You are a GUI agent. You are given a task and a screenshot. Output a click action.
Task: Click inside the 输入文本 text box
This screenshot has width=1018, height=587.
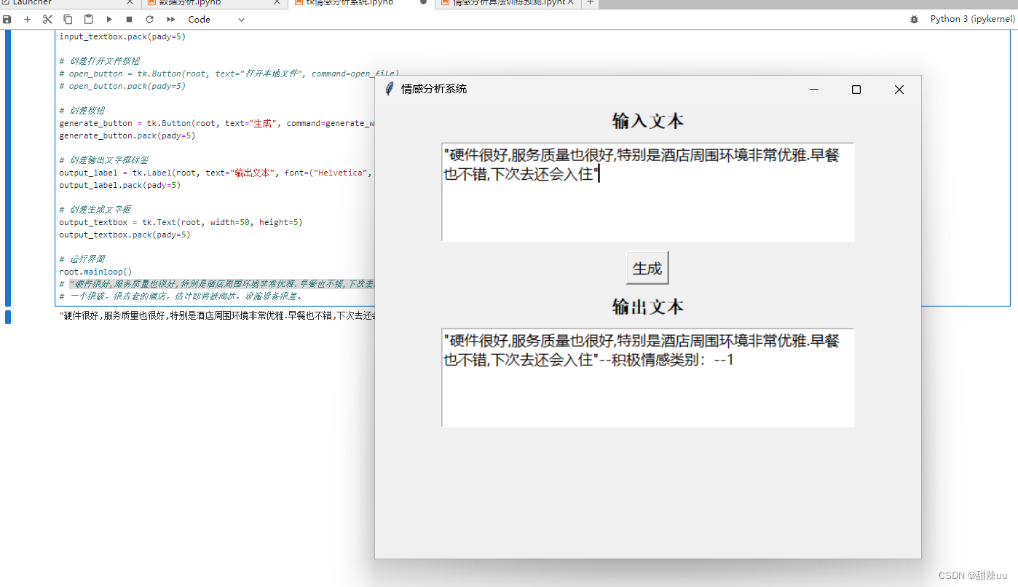(x=647, y=191)
